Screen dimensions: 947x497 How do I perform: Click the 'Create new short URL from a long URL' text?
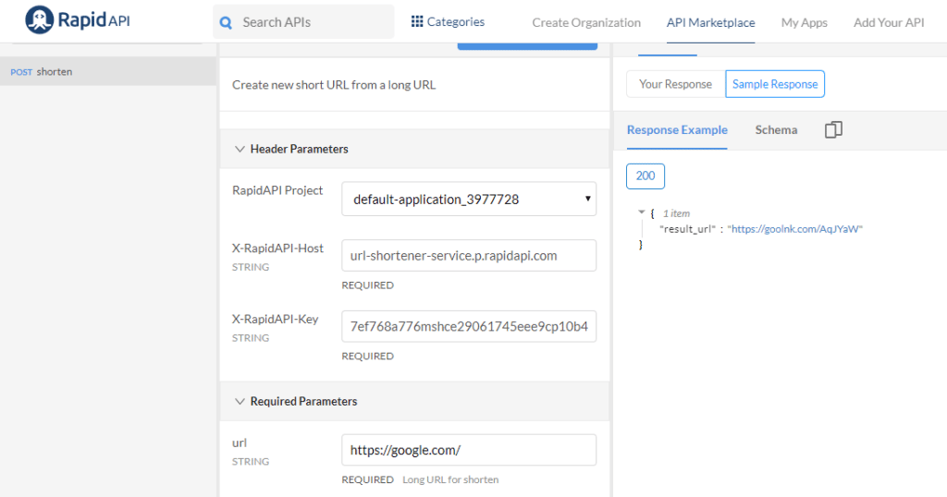pyautogui.click(x=334, y=85)
